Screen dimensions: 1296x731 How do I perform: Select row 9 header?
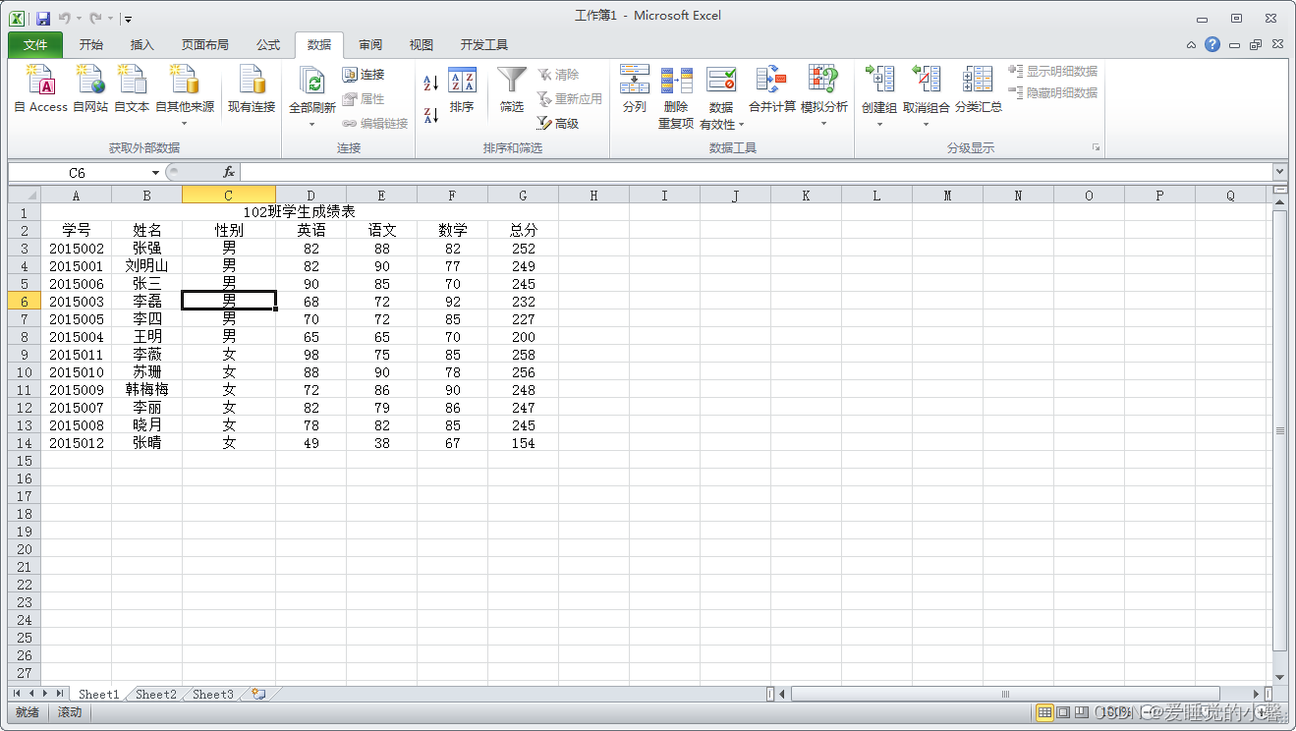[24, 355]
